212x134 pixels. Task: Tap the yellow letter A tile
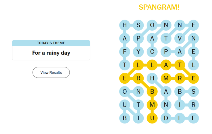coord(166,65)
